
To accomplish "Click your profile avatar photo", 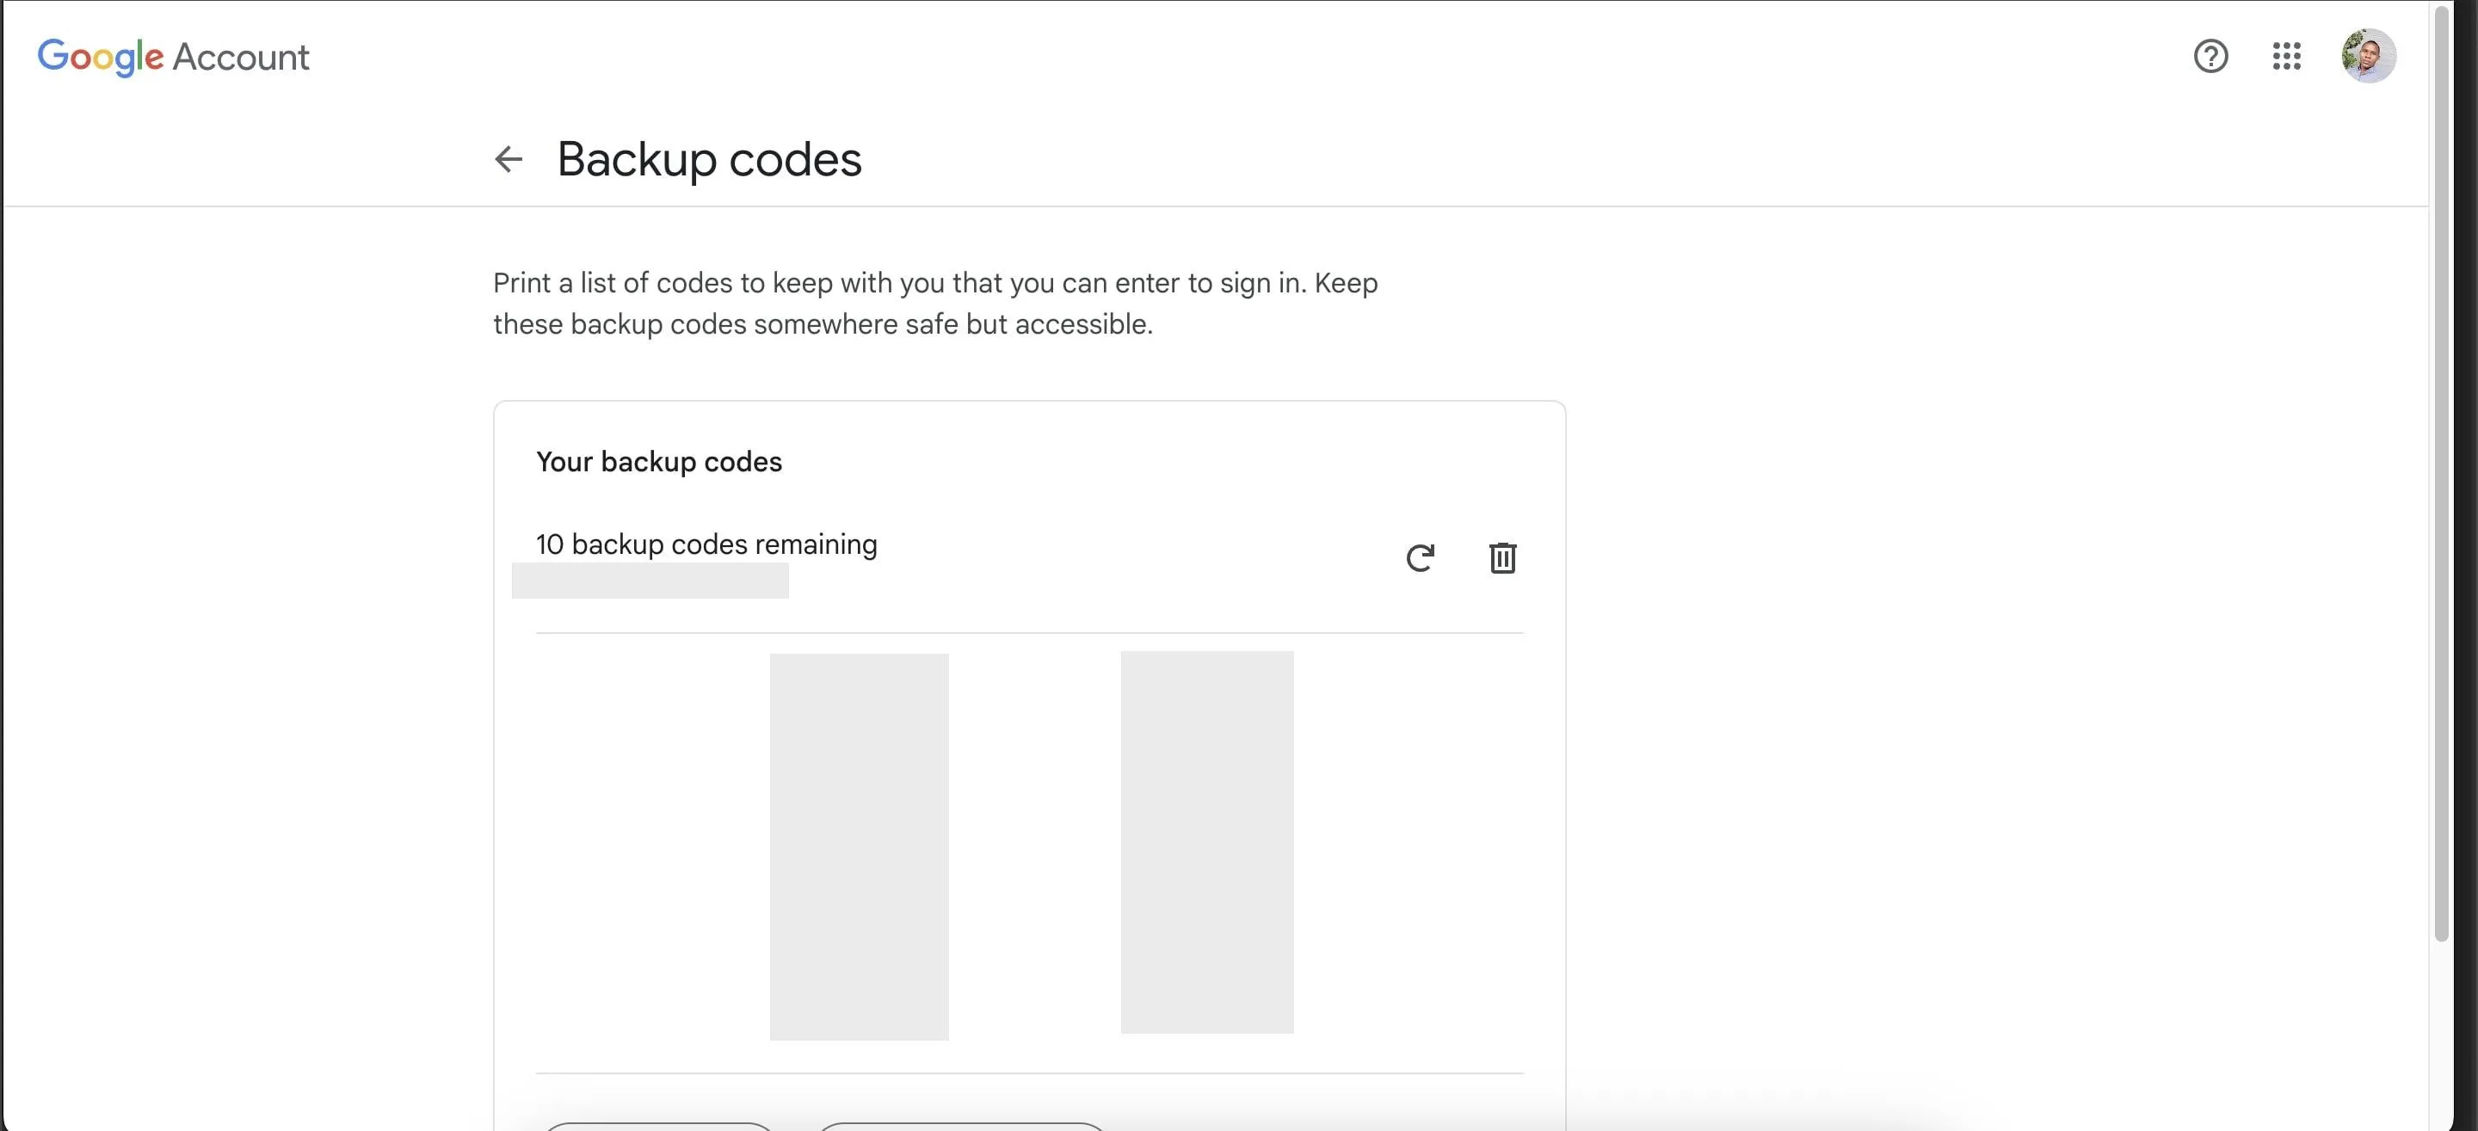I will tap(2369, 55).
